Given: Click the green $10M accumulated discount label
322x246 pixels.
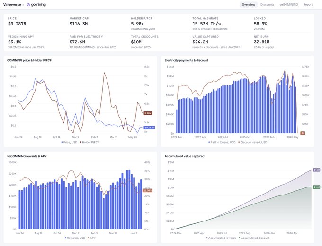Looking at the screenshot, I should pos(317,187).
